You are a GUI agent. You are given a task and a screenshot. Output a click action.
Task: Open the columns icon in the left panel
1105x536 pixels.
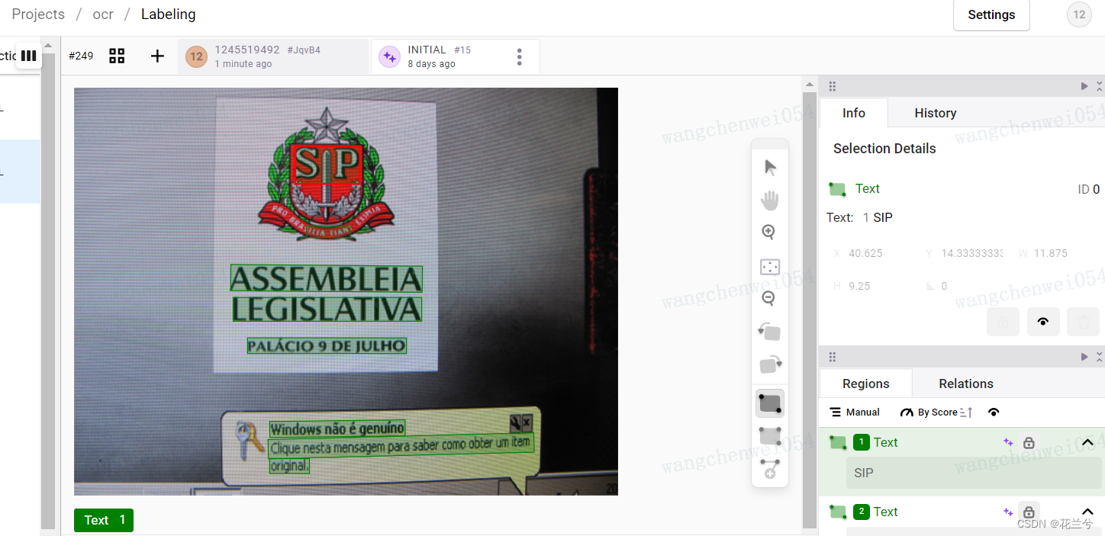point(29,56)
